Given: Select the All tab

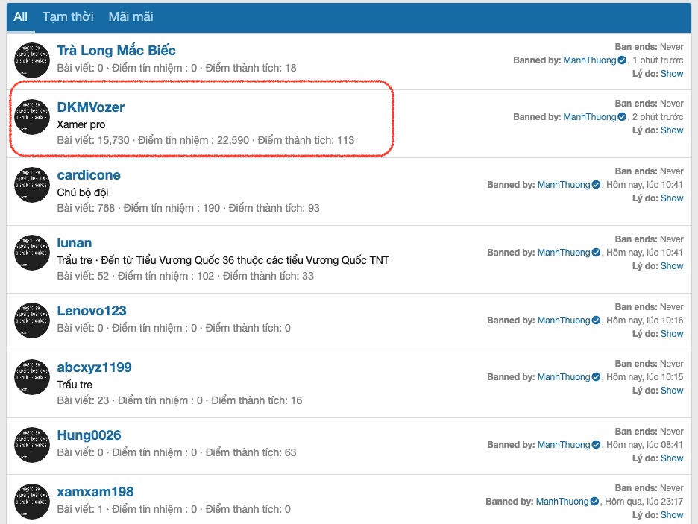Looking at the screenshot, I should click(x=20, y=16).
